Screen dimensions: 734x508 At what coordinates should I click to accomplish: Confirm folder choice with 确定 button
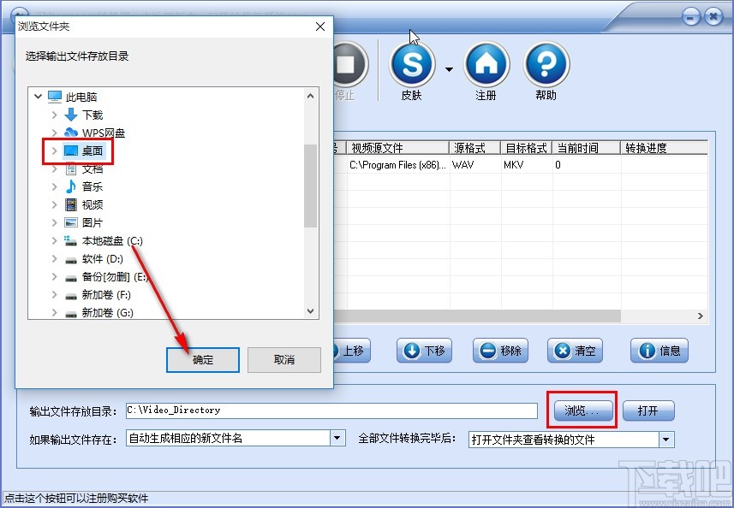point(202,359)
